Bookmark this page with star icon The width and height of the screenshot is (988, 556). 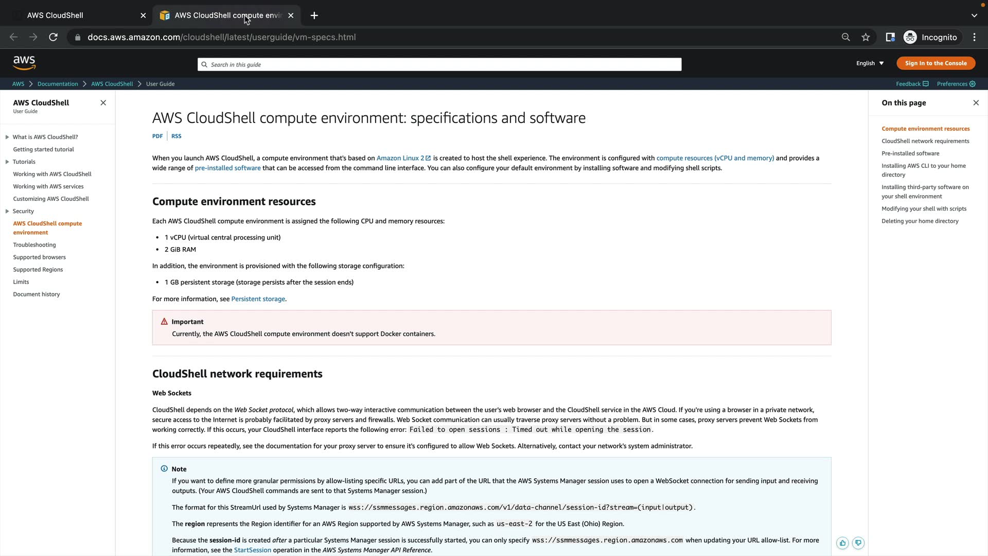866,37
